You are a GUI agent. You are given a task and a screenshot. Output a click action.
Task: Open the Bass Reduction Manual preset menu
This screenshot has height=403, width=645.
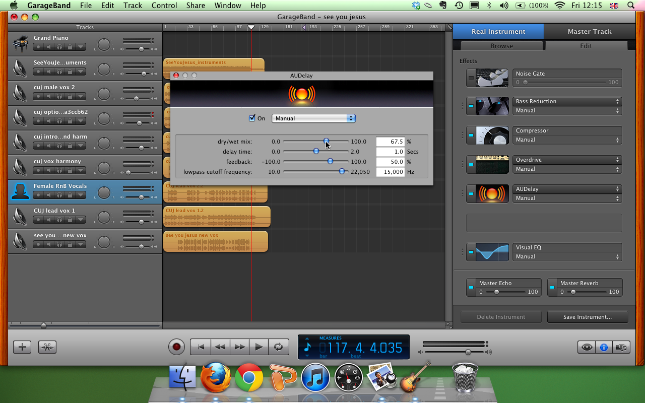[567, 110]
